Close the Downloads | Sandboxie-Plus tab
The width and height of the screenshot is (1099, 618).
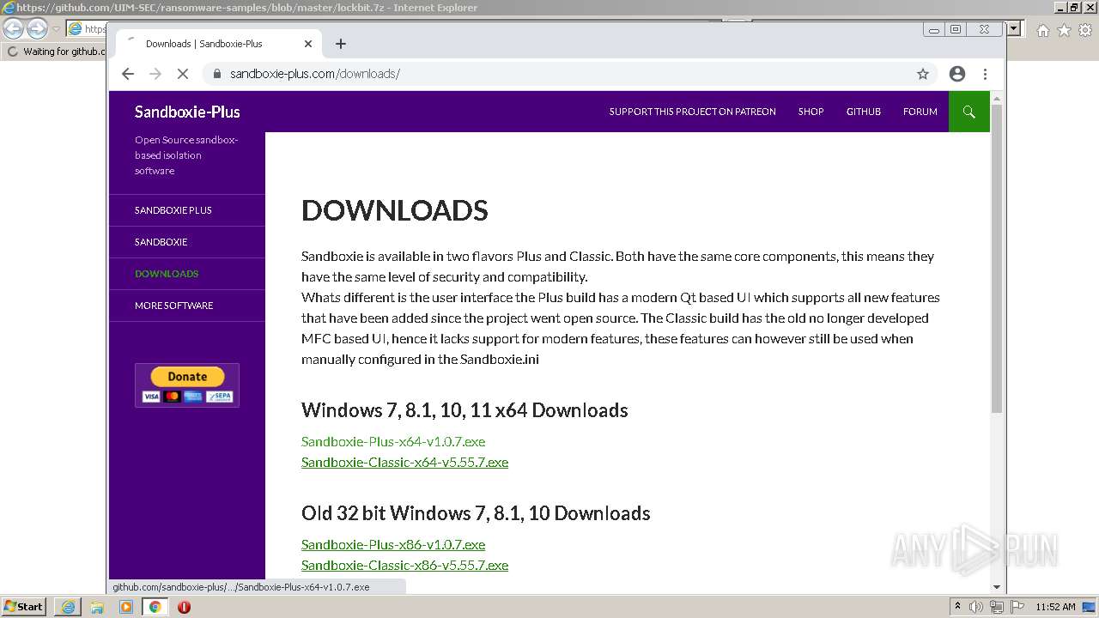click(x=308, y=44)
